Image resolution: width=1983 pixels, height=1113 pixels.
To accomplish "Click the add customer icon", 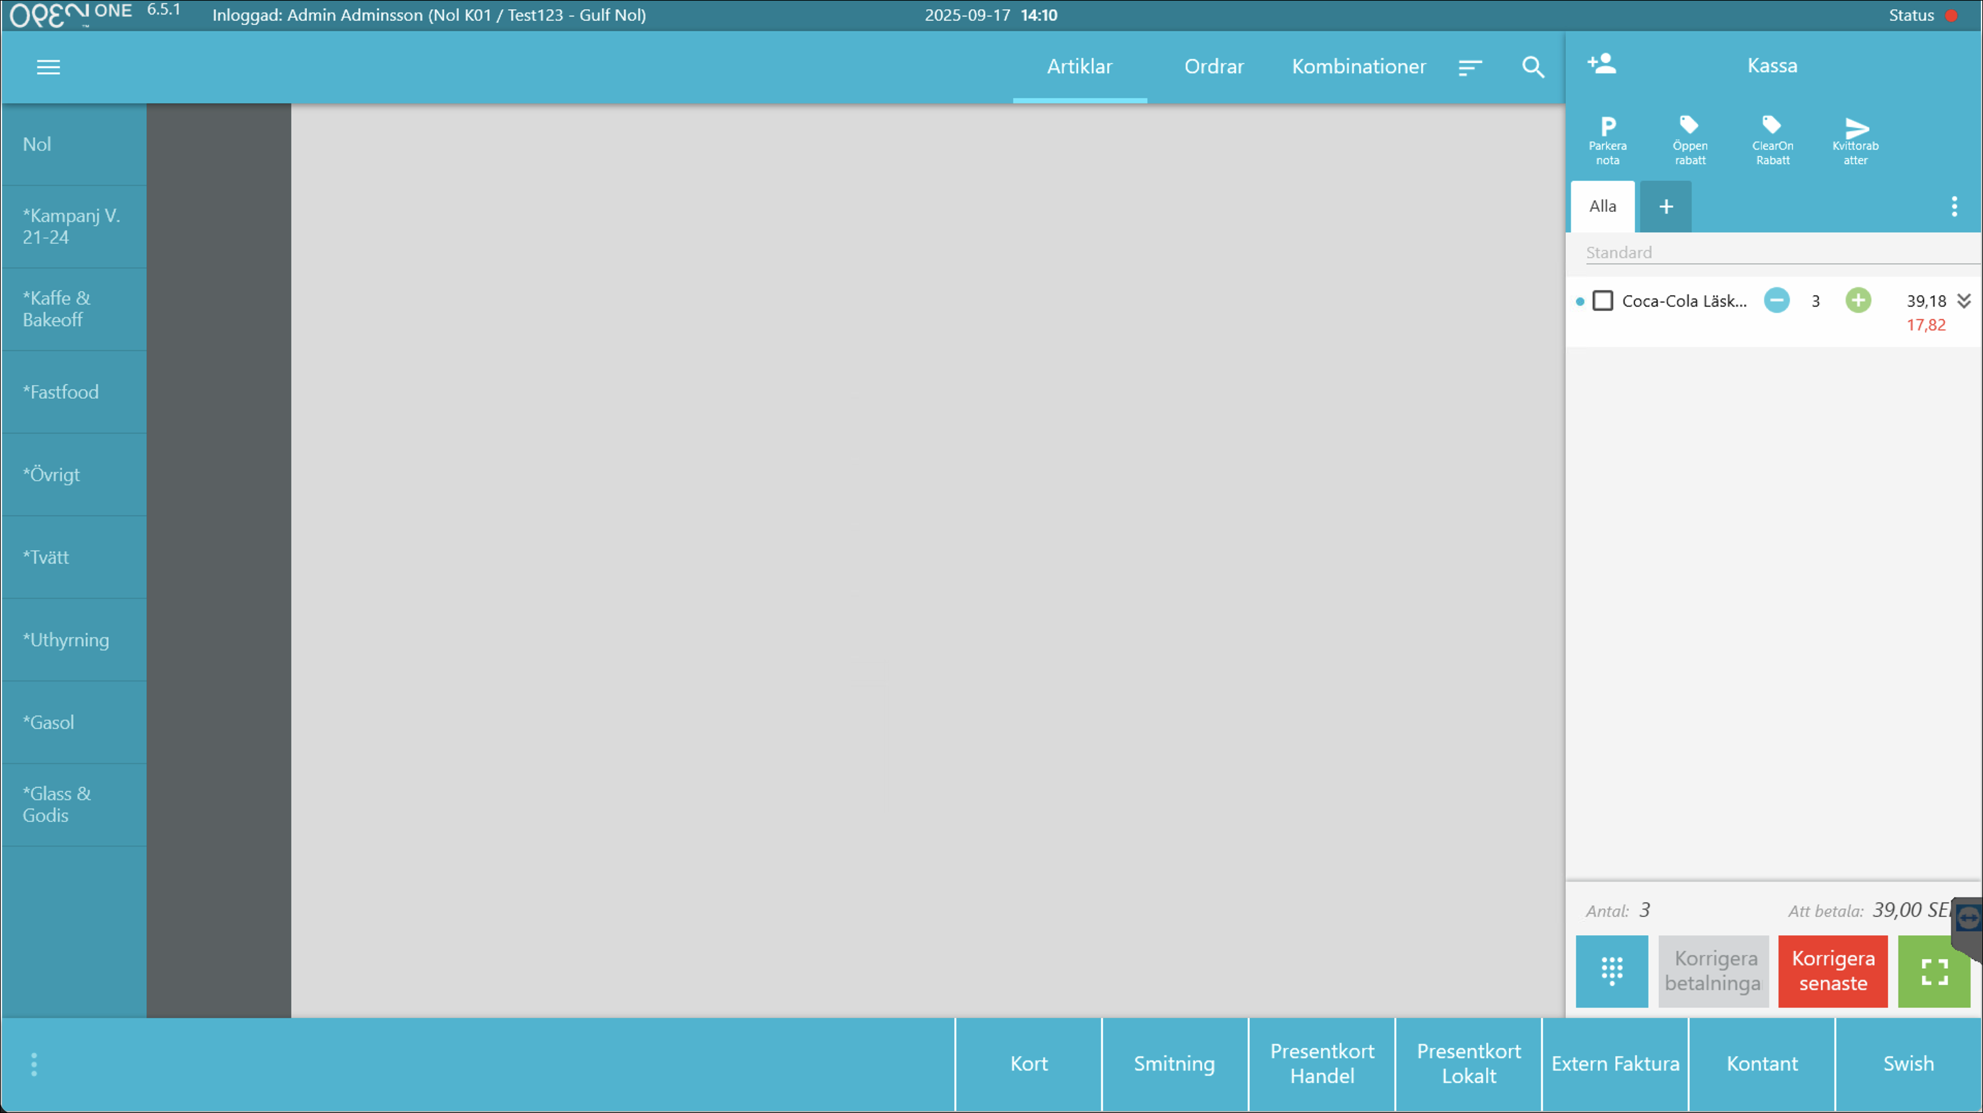I will click(x=1601, y=64).
